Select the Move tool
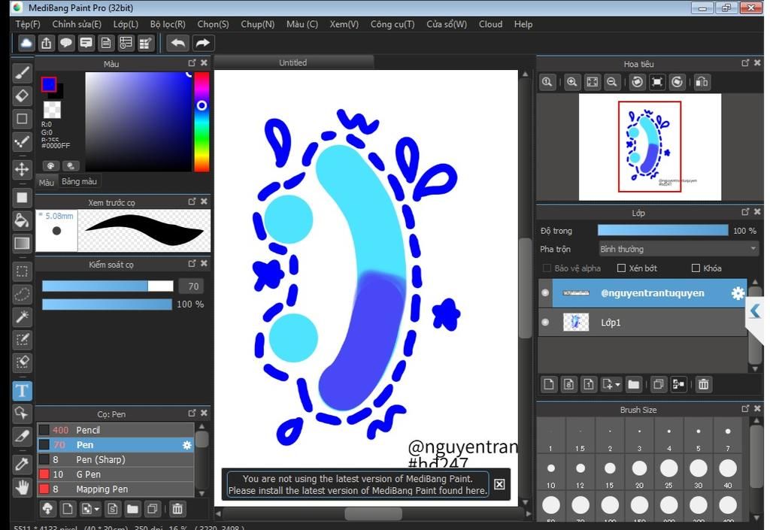This screenshot has width=770, height=530. point(22,170)
